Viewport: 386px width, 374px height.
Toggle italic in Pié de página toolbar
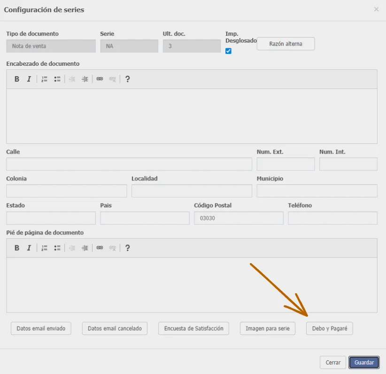click(29, 248)
